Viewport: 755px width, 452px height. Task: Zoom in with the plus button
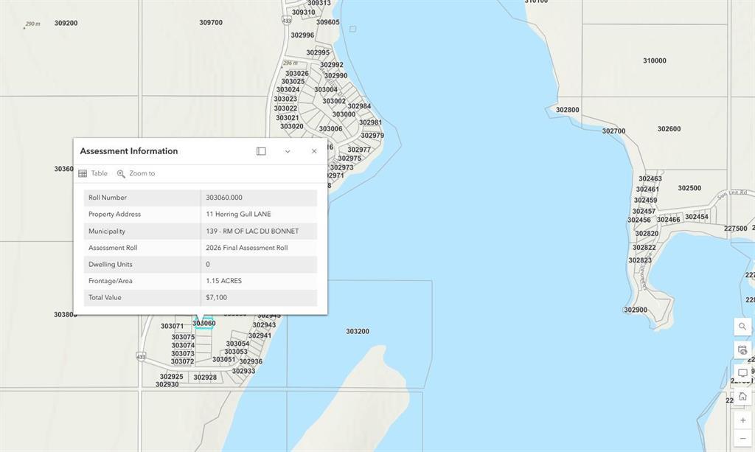click(742, 420)
